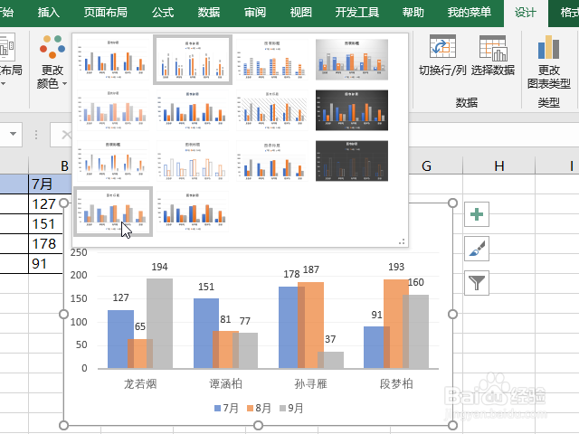Open the 帮助 tab
The image size is (579, 434).
coord(413,13)
